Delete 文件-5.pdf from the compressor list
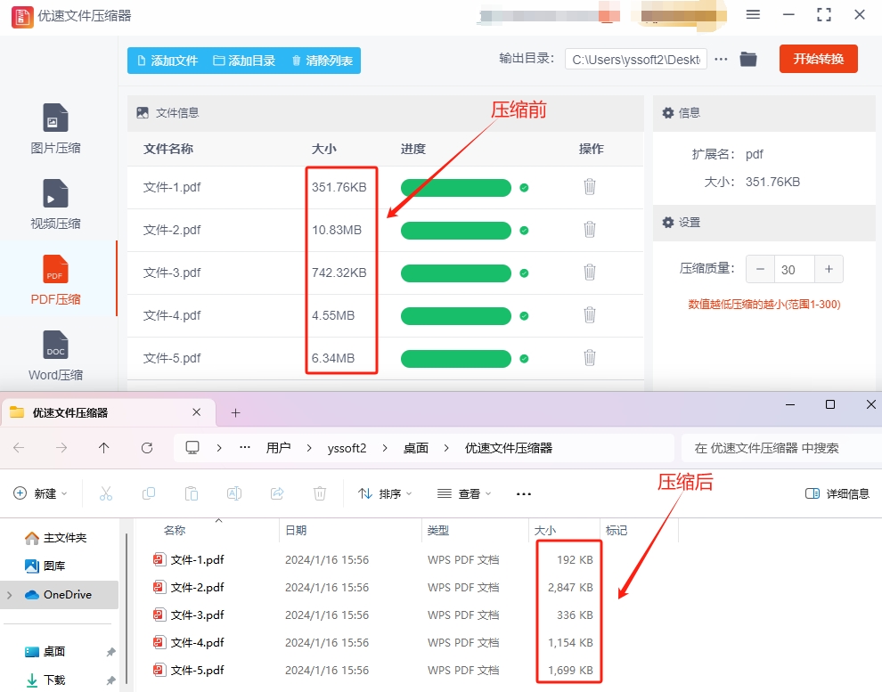The image size is (882, 692). (x=590, y=357)
